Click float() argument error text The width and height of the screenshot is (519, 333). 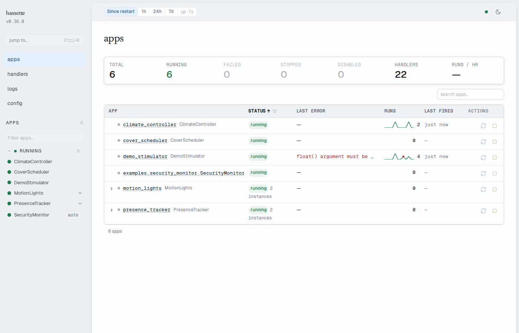(335, 157)
